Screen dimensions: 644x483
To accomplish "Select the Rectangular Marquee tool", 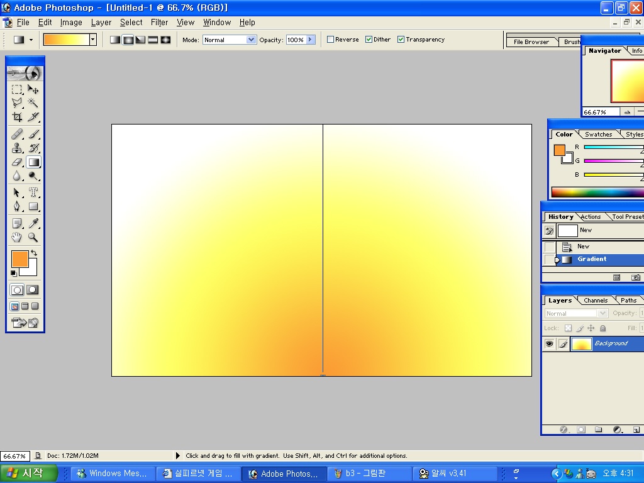I will pyautogui.click(x=17, y=89).
